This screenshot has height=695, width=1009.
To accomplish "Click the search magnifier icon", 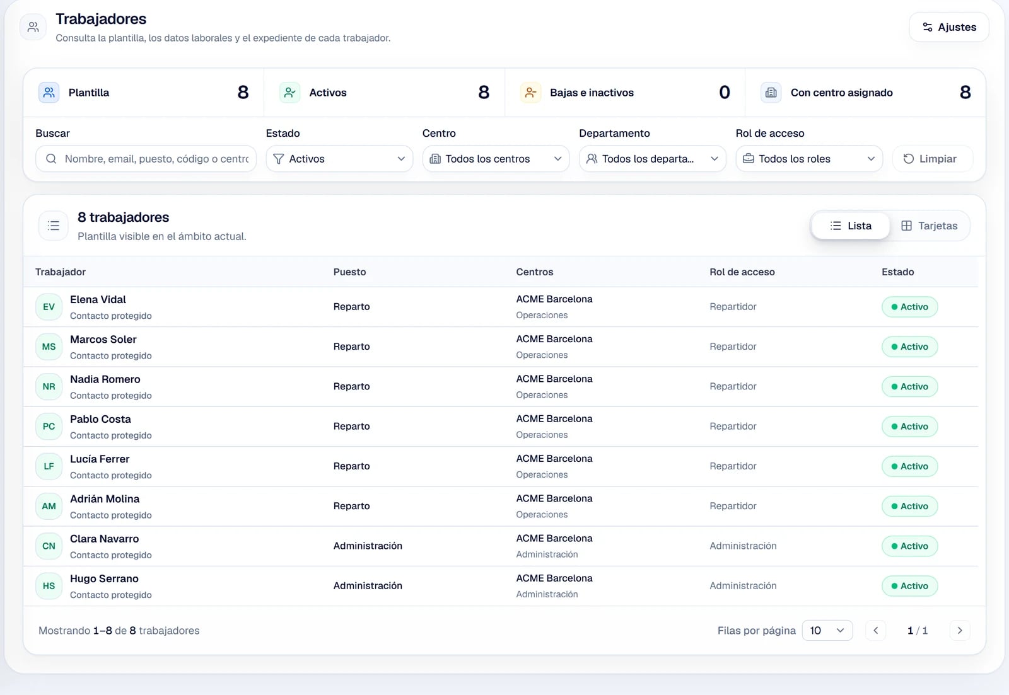I will point(51,159).
